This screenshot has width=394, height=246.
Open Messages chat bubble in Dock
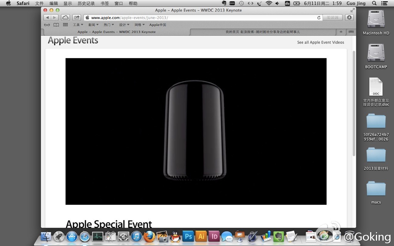pyautogui.click(x=227, y=237)
